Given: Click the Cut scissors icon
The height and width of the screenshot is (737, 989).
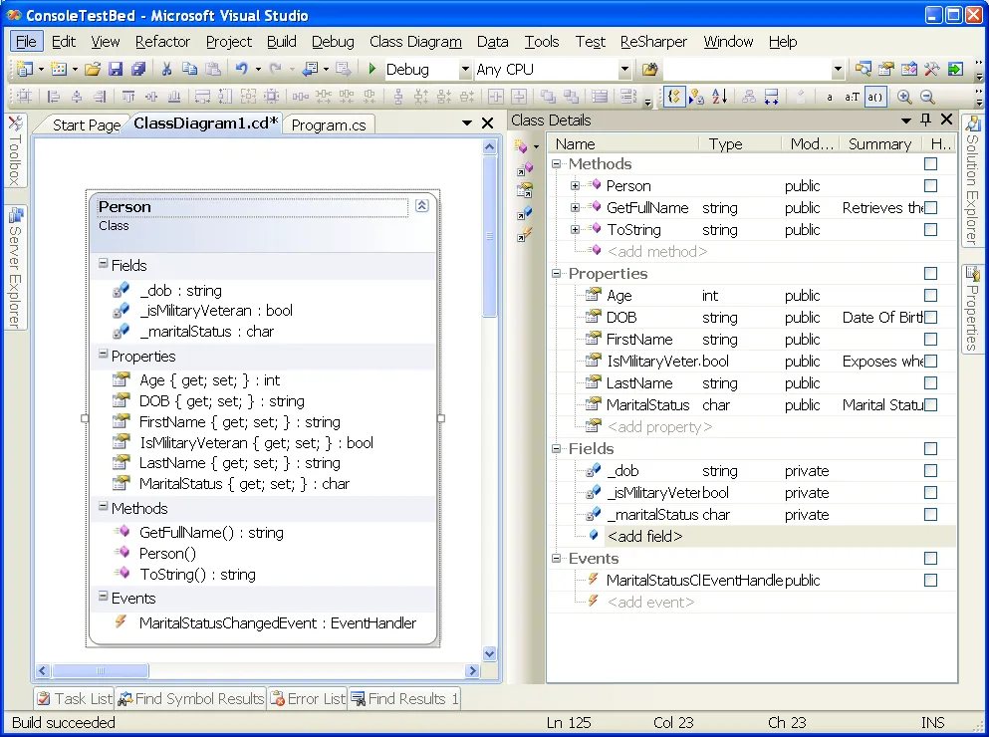Looking at the screenshot, I should [166, 70].
